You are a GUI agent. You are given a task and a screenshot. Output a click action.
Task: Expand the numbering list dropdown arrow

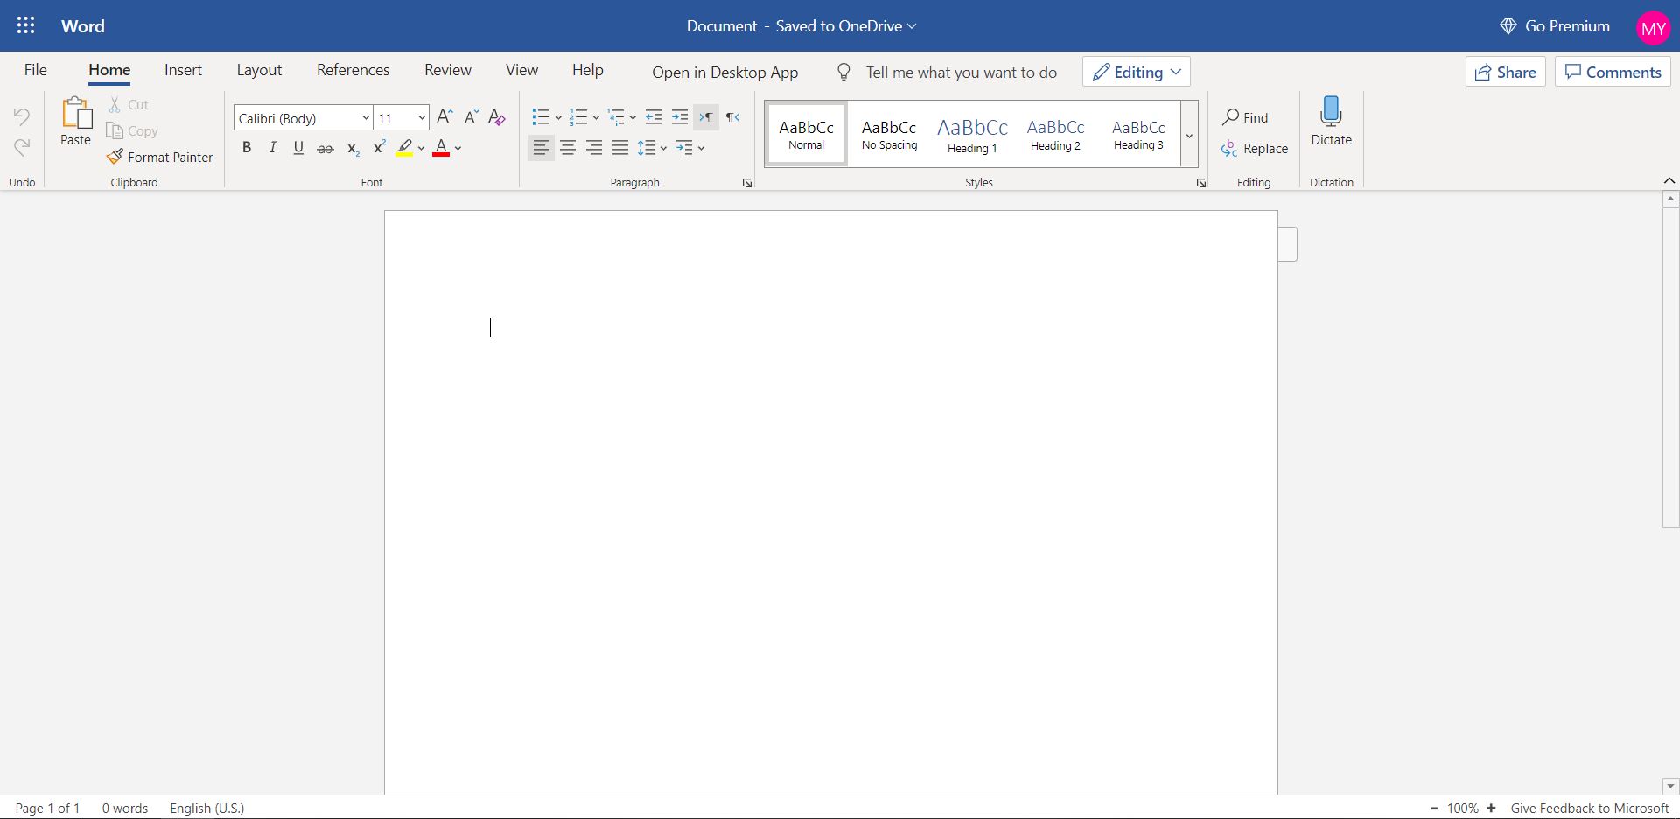(x=596, y=117)
